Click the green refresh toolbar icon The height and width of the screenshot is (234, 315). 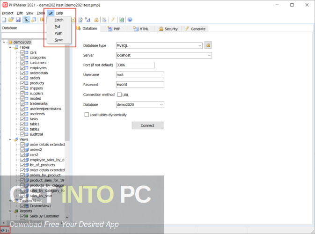122,20
